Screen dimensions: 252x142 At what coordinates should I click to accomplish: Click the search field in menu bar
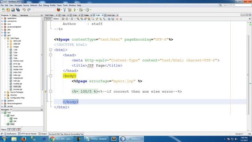pyautogui.click(x=235, y=5)
